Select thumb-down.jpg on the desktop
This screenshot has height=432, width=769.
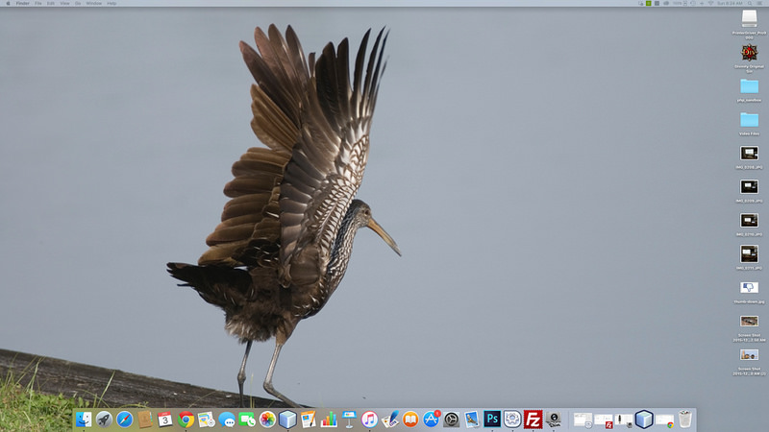coord(749,287)
